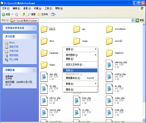The image size is (146, 123).
Task: Click the Up one level folder icon
Action: (x=24, y=14)
